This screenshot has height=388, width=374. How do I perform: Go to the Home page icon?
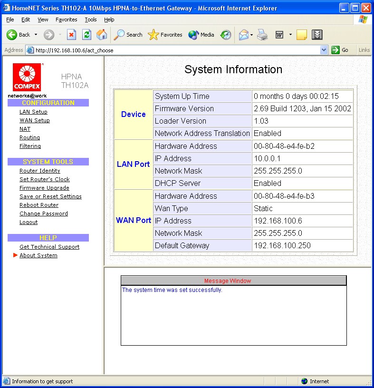click(x=102, y=35)
